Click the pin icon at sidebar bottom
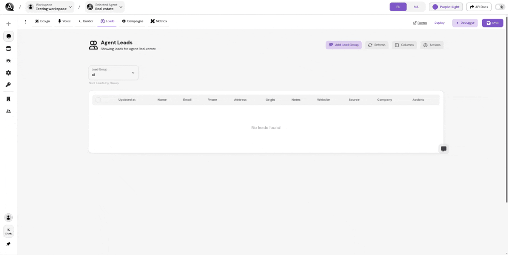508x255 pixels. (x=9, y=244)
